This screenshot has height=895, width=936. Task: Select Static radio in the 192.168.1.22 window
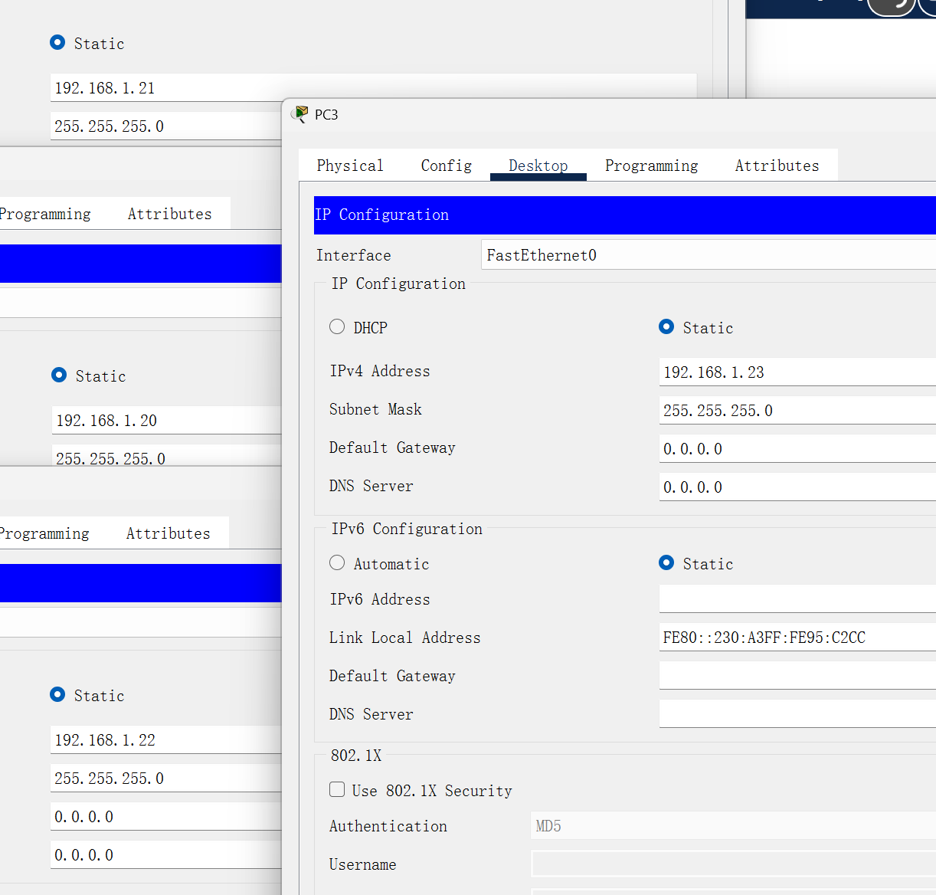57,695
